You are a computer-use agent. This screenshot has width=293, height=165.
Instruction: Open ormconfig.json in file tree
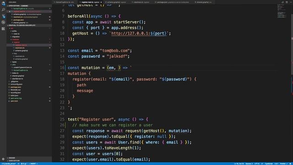coord(16,84)
